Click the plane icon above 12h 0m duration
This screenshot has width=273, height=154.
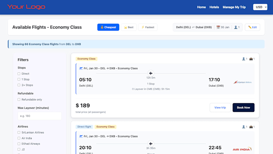(x=151, y=73)
